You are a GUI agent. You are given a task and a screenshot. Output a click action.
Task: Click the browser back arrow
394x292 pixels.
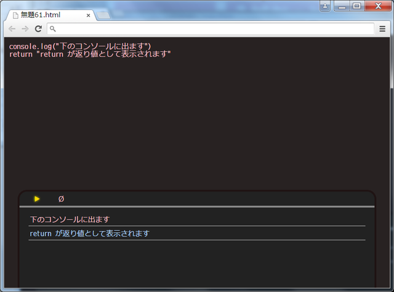click(12, 29)
